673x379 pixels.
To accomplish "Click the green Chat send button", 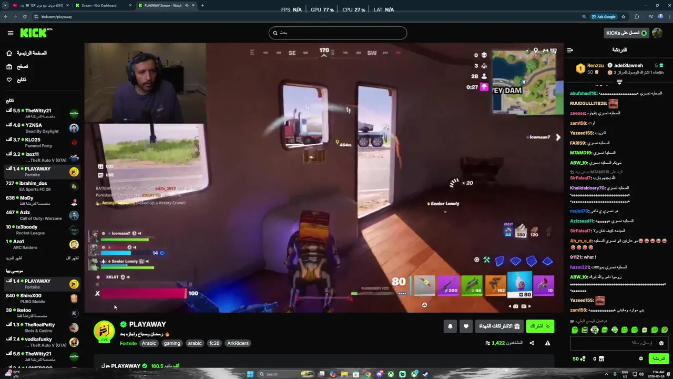I will 658,358.
